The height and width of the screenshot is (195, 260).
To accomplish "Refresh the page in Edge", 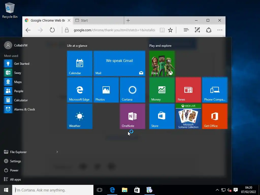I will (x=52, y=30).
